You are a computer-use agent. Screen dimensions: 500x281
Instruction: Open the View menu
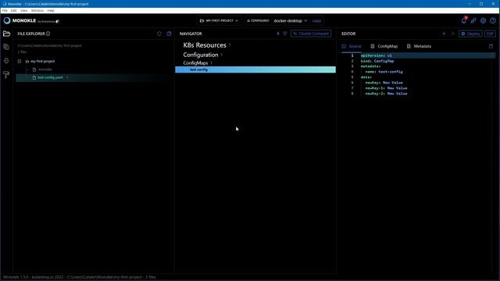[x=24, y=10]
